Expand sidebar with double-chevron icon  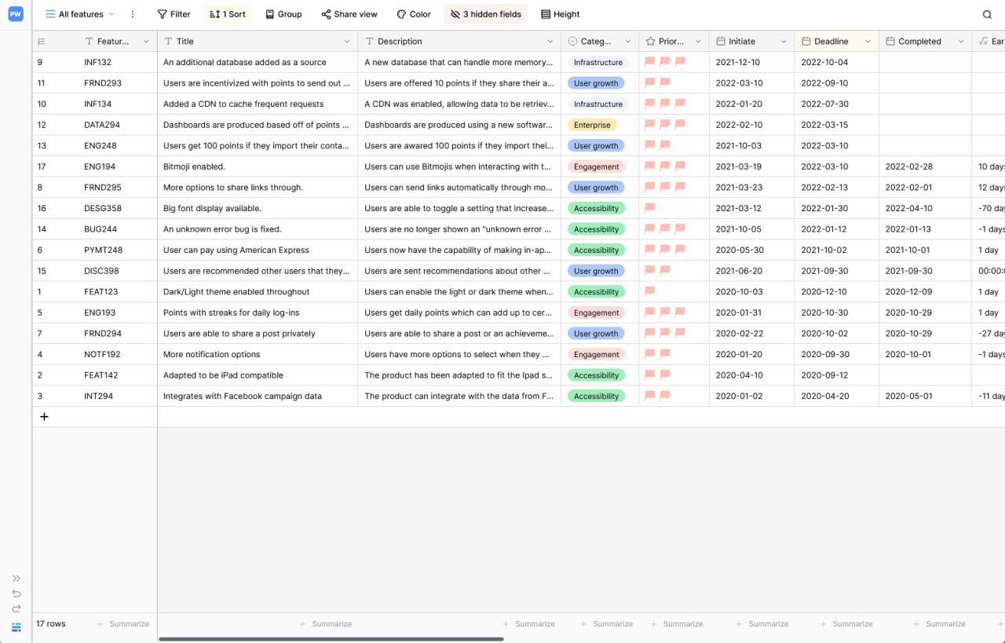pos(16,579)
